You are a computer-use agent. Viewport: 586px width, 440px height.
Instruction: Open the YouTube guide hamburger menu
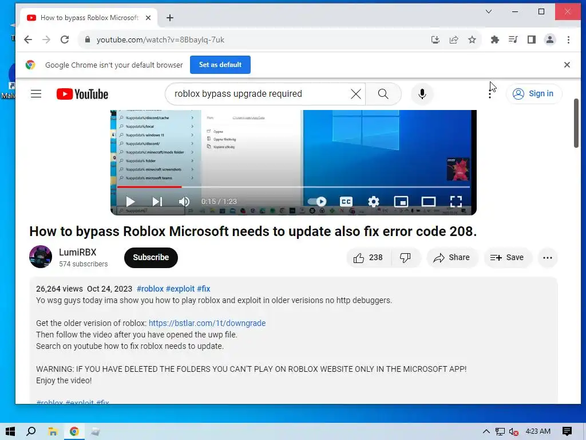36,93
